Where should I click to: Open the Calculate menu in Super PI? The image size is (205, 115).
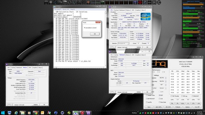pyautogui.click(x=57, y=9)
